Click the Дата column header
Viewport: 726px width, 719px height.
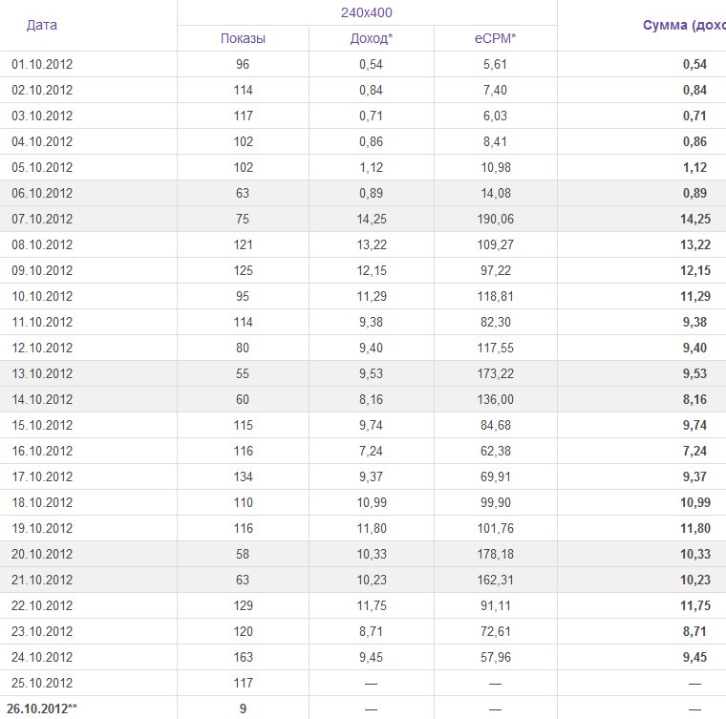point(42,25)
